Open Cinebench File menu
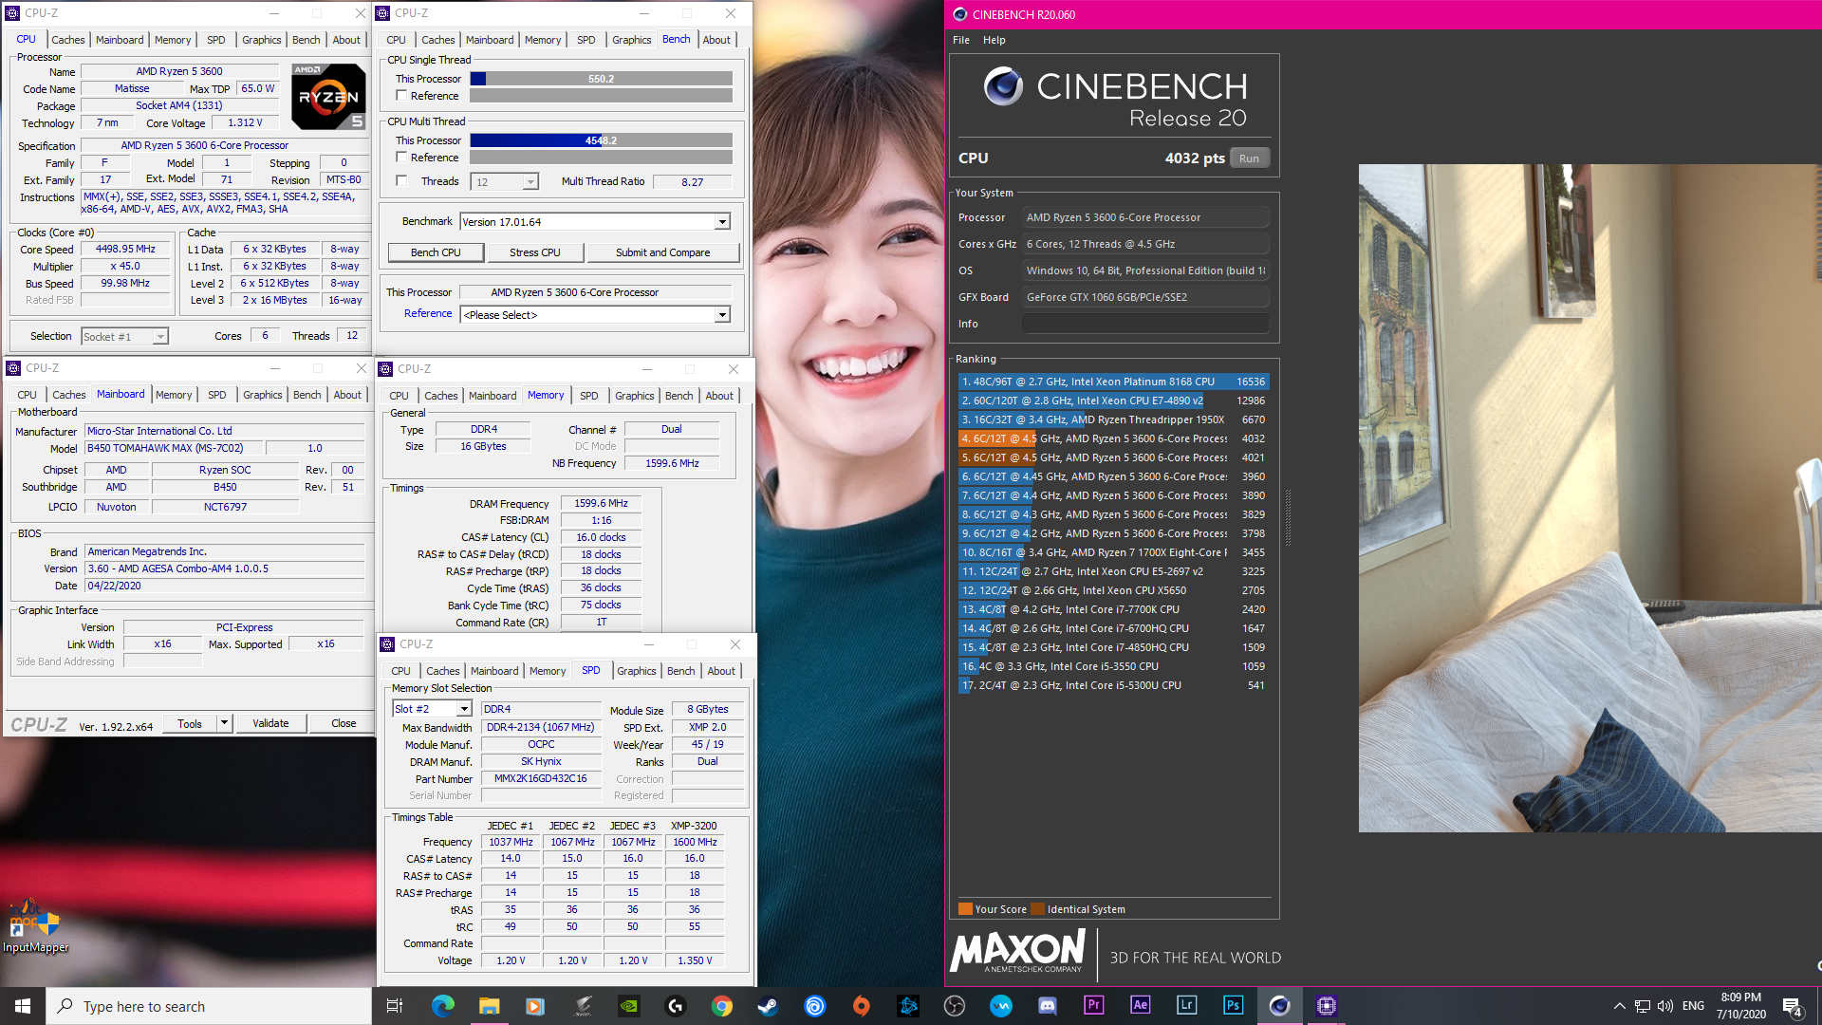Screen dimensions: 1822x1025 pos(961,40)
